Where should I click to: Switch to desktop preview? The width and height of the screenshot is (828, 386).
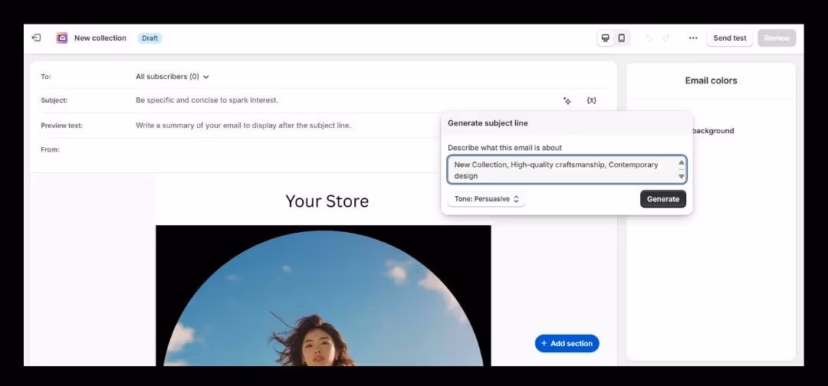pyautogui.click(x=606, y=38)
